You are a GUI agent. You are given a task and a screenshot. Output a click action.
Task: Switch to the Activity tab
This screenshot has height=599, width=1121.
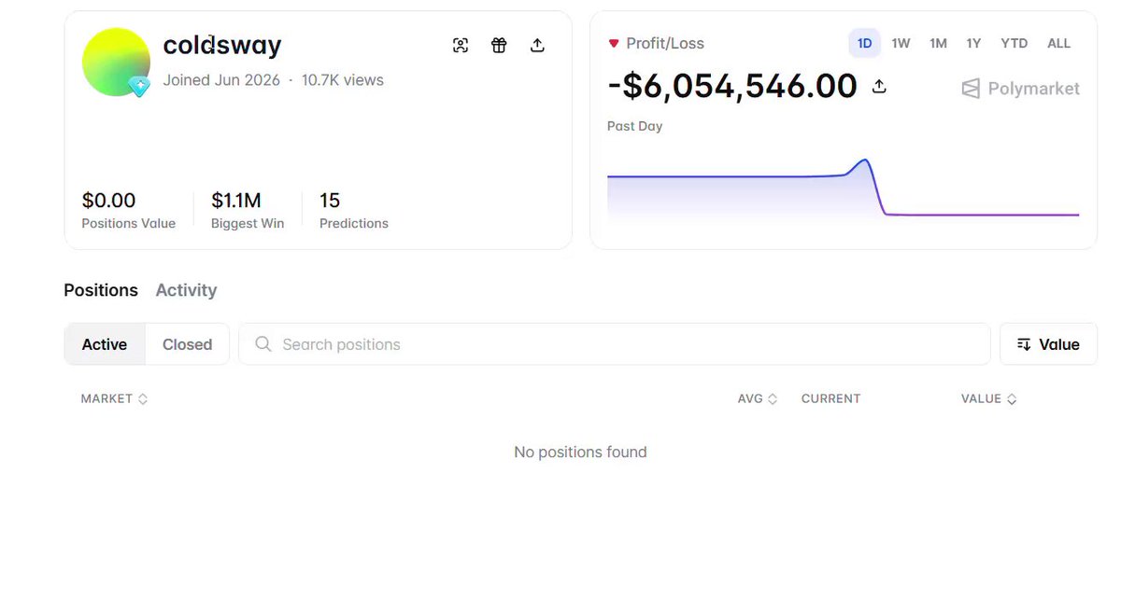[x=186, y=290]
